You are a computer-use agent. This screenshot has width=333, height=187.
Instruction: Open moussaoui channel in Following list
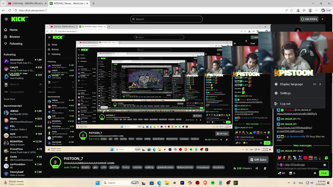pyautogui.click(x=22, y=61)
